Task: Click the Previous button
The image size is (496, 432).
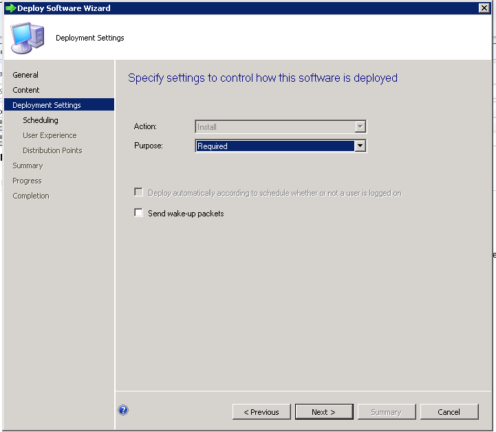Action: point(261,412)
